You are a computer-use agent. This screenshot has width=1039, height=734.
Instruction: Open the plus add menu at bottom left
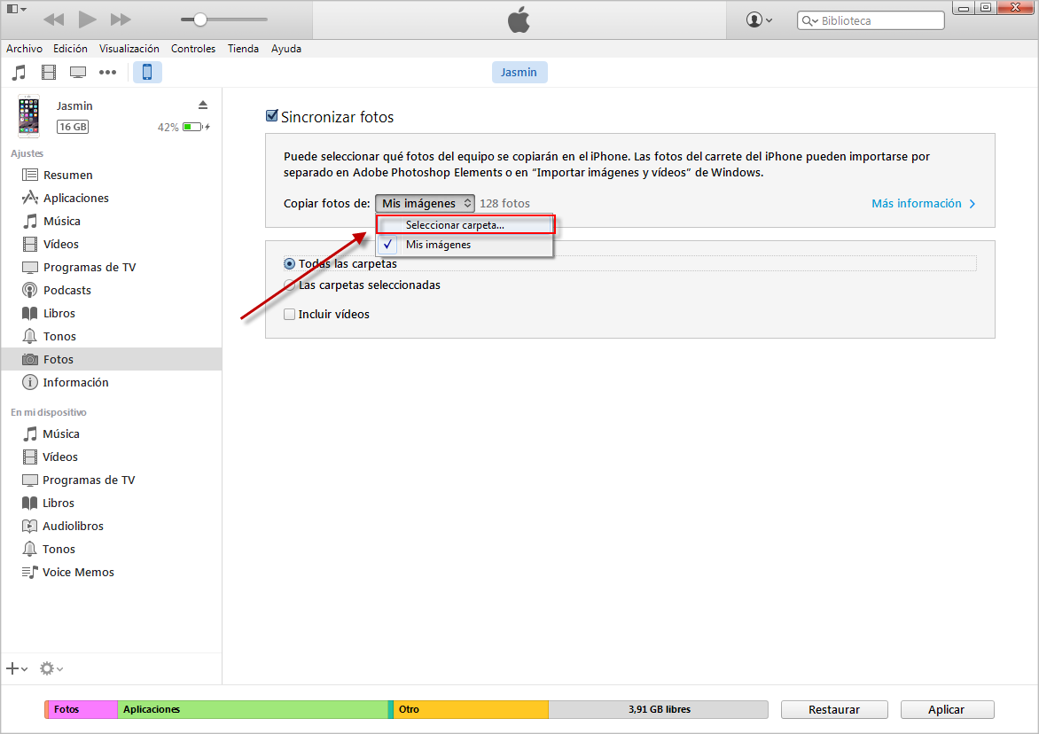click(17, 669)
